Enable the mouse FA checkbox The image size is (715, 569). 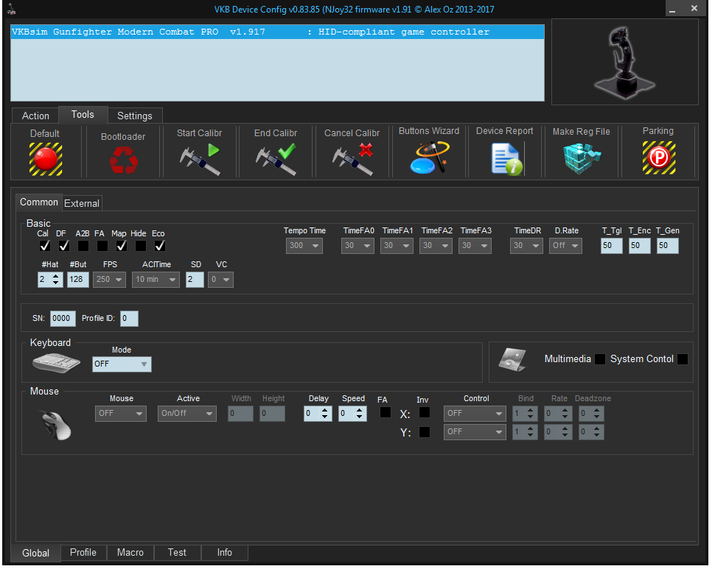[386, 412]
